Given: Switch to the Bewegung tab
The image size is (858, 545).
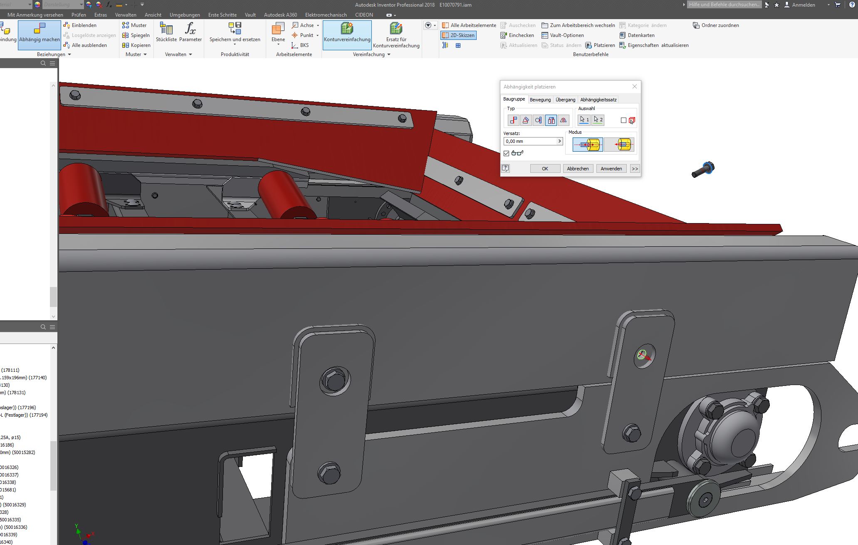Looking at the screenshot, I should pos(540,100).
